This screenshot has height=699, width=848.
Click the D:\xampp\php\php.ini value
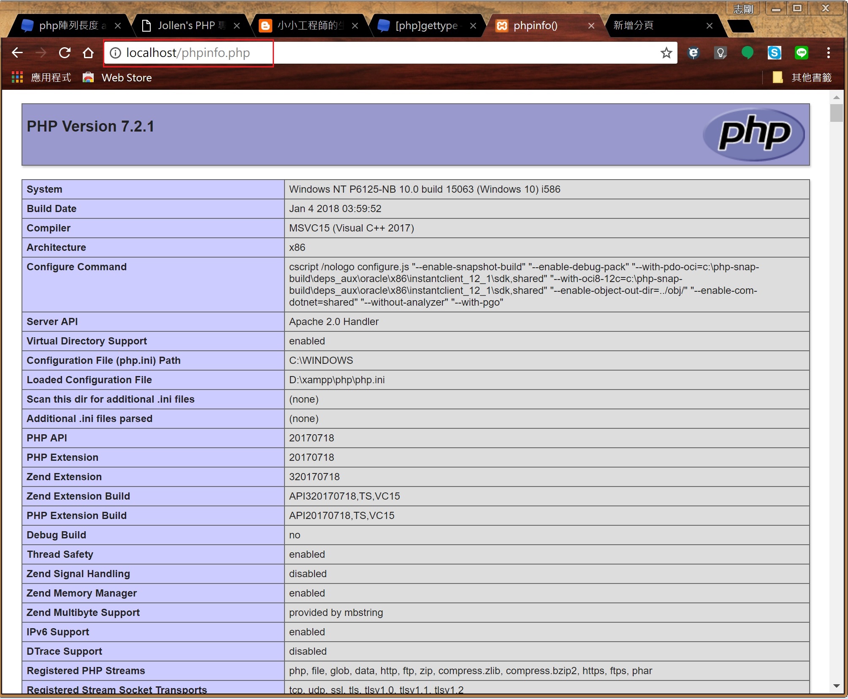pos(337,380)
